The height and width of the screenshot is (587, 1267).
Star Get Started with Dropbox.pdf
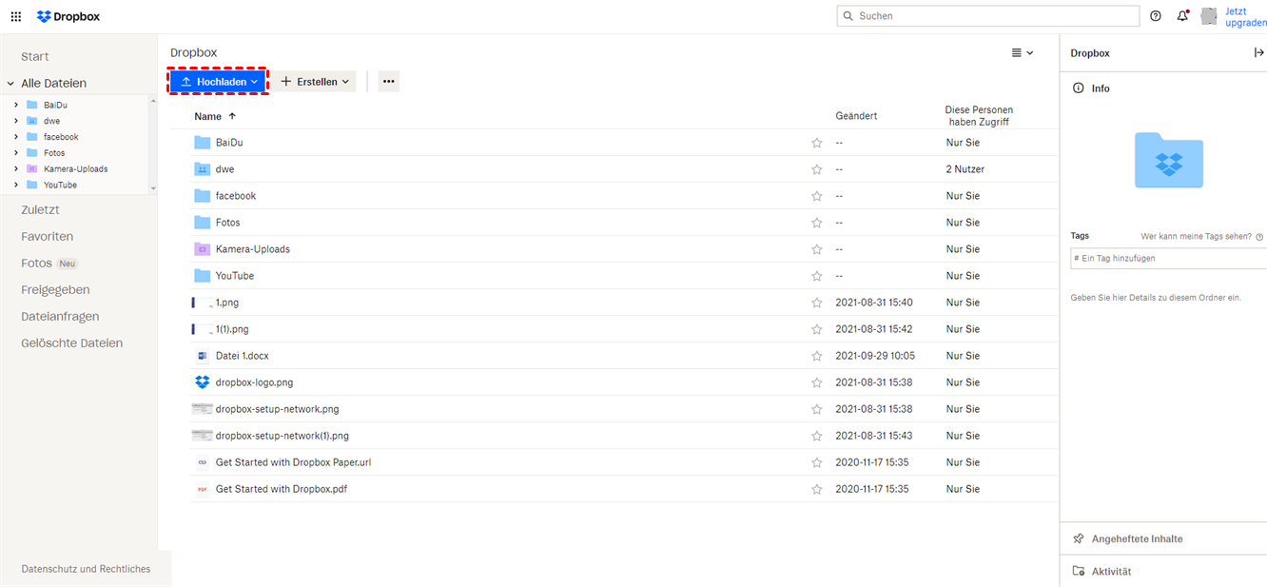(x=816, y=489)
